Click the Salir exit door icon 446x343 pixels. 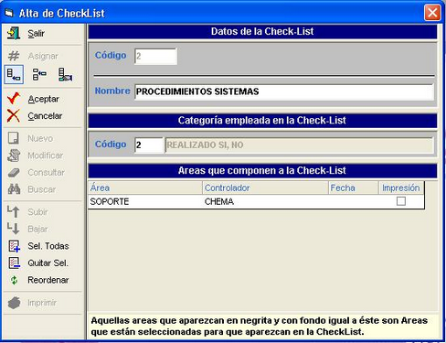point(14,33)
